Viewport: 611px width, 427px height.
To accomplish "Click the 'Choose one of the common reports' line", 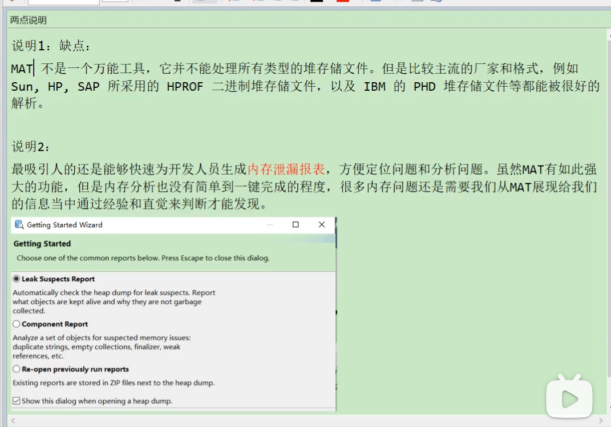I will coord(143,258).
